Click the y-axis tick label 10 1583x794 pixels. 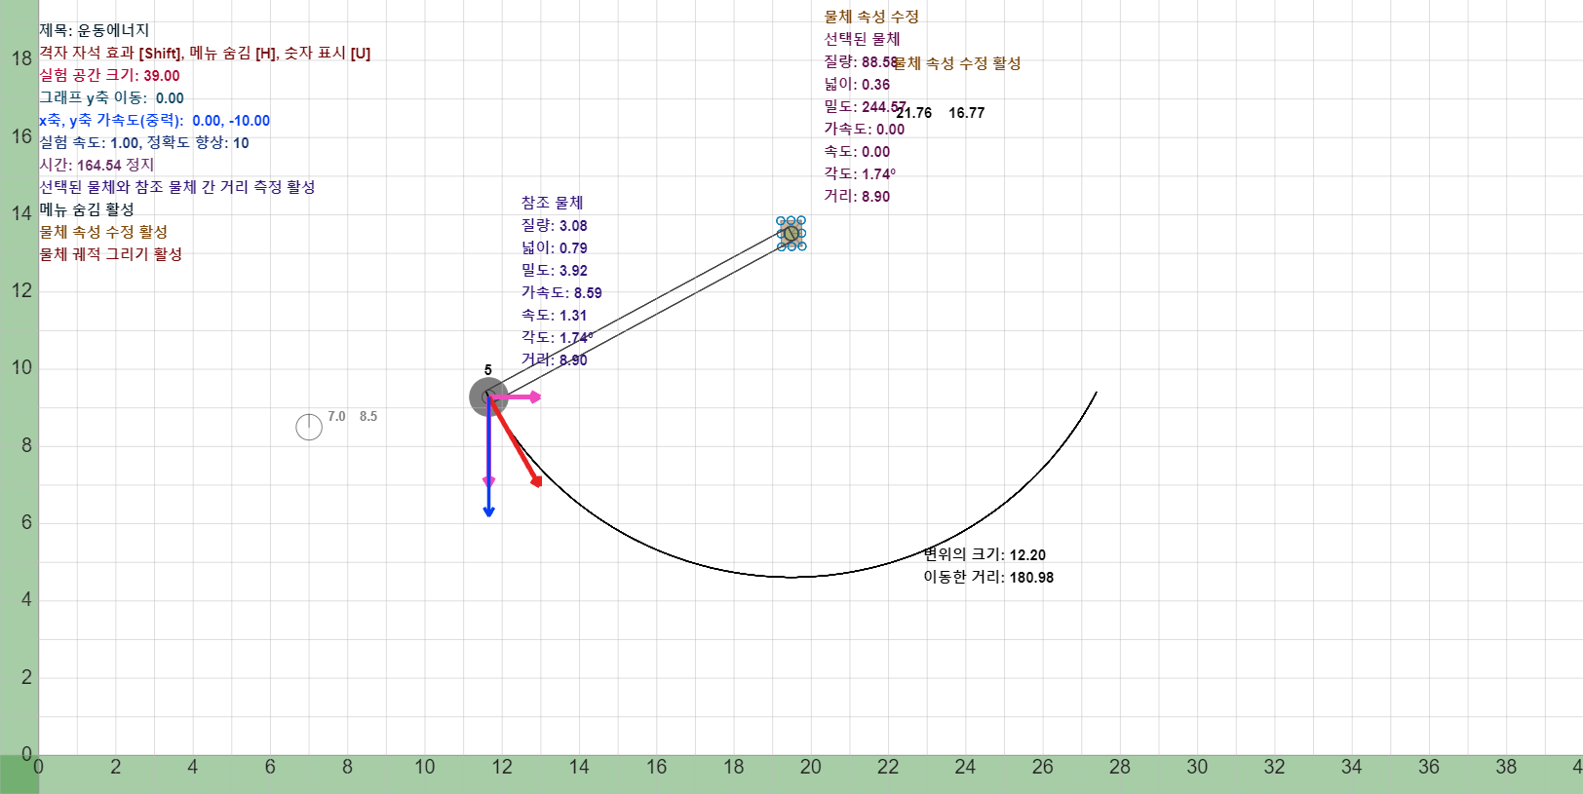[21, 367]
